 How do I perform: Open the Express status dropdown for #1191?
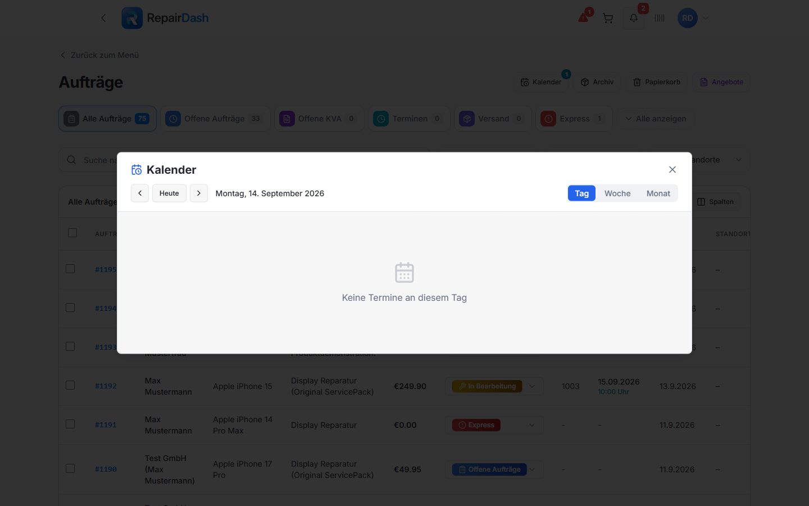(494, 425)
